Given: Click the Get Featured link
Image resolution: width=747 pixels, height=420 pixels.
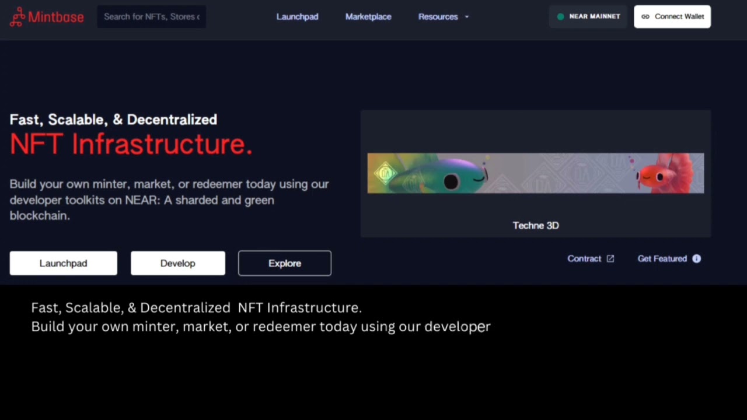Looking at the screenshot, I should [669, 258].
